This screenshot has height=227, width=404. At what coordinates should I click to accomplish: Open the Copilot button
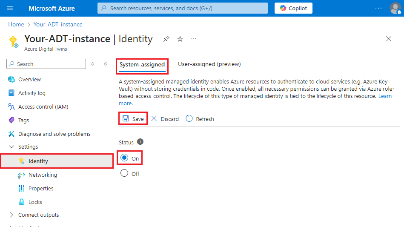click(293, 8)
